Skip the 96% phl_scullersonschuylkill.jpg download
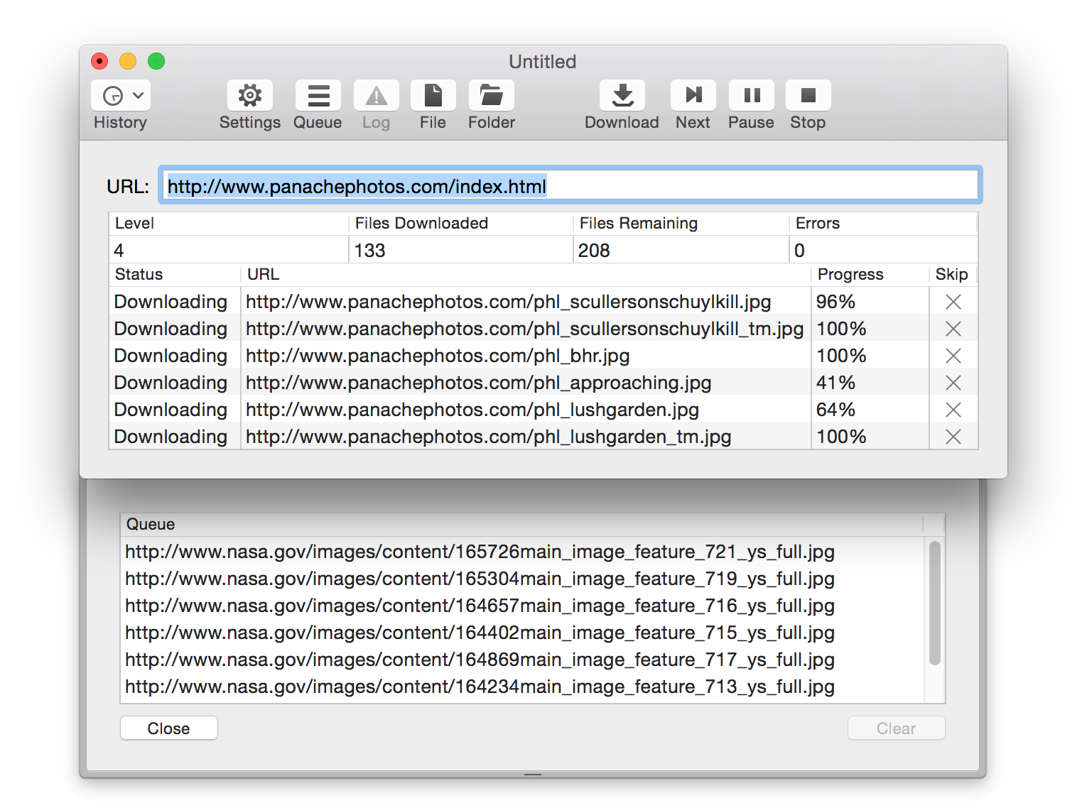Viewport: 1087px width, 808px height. pyautogui.click(x=953, y=302)
